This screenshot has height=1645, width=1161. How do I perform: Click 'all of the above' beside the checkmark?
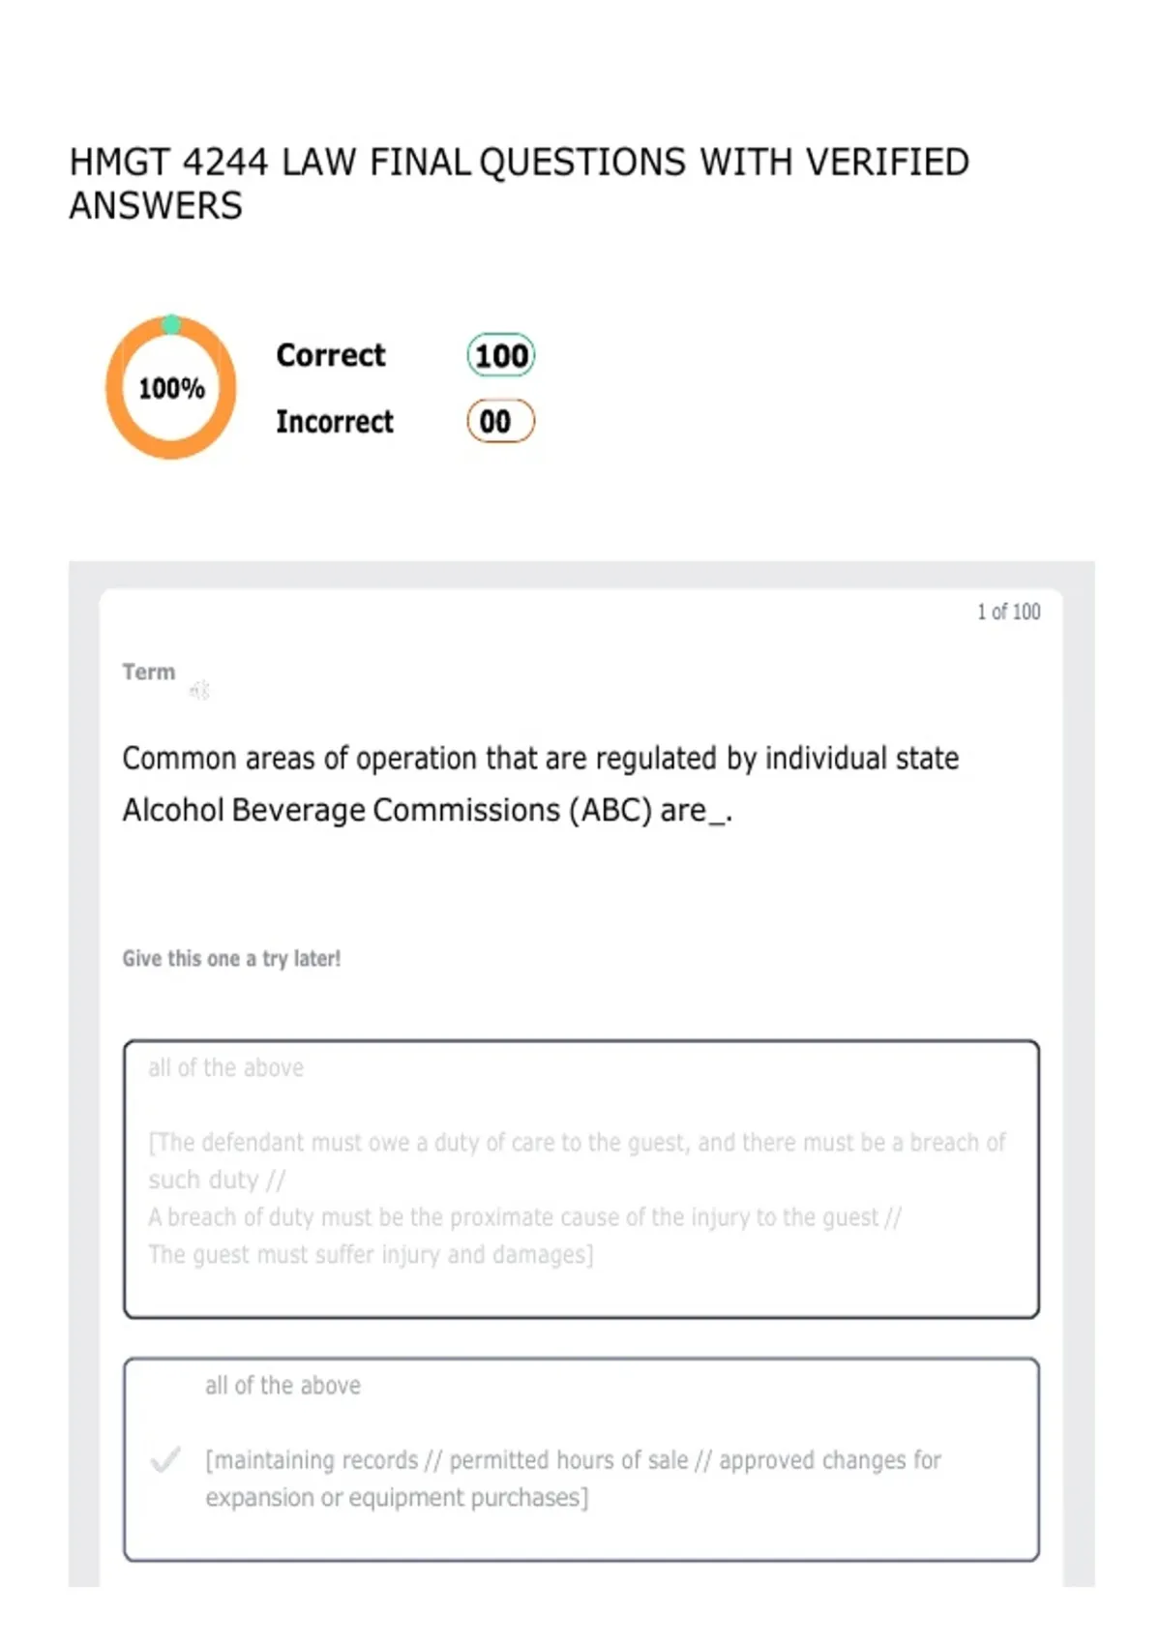pyautogui.click(x=283, y=1385)
